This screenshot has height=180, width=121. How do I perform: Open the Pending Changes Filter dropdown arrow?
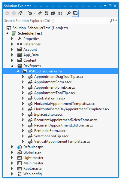[x=35, y=14]
